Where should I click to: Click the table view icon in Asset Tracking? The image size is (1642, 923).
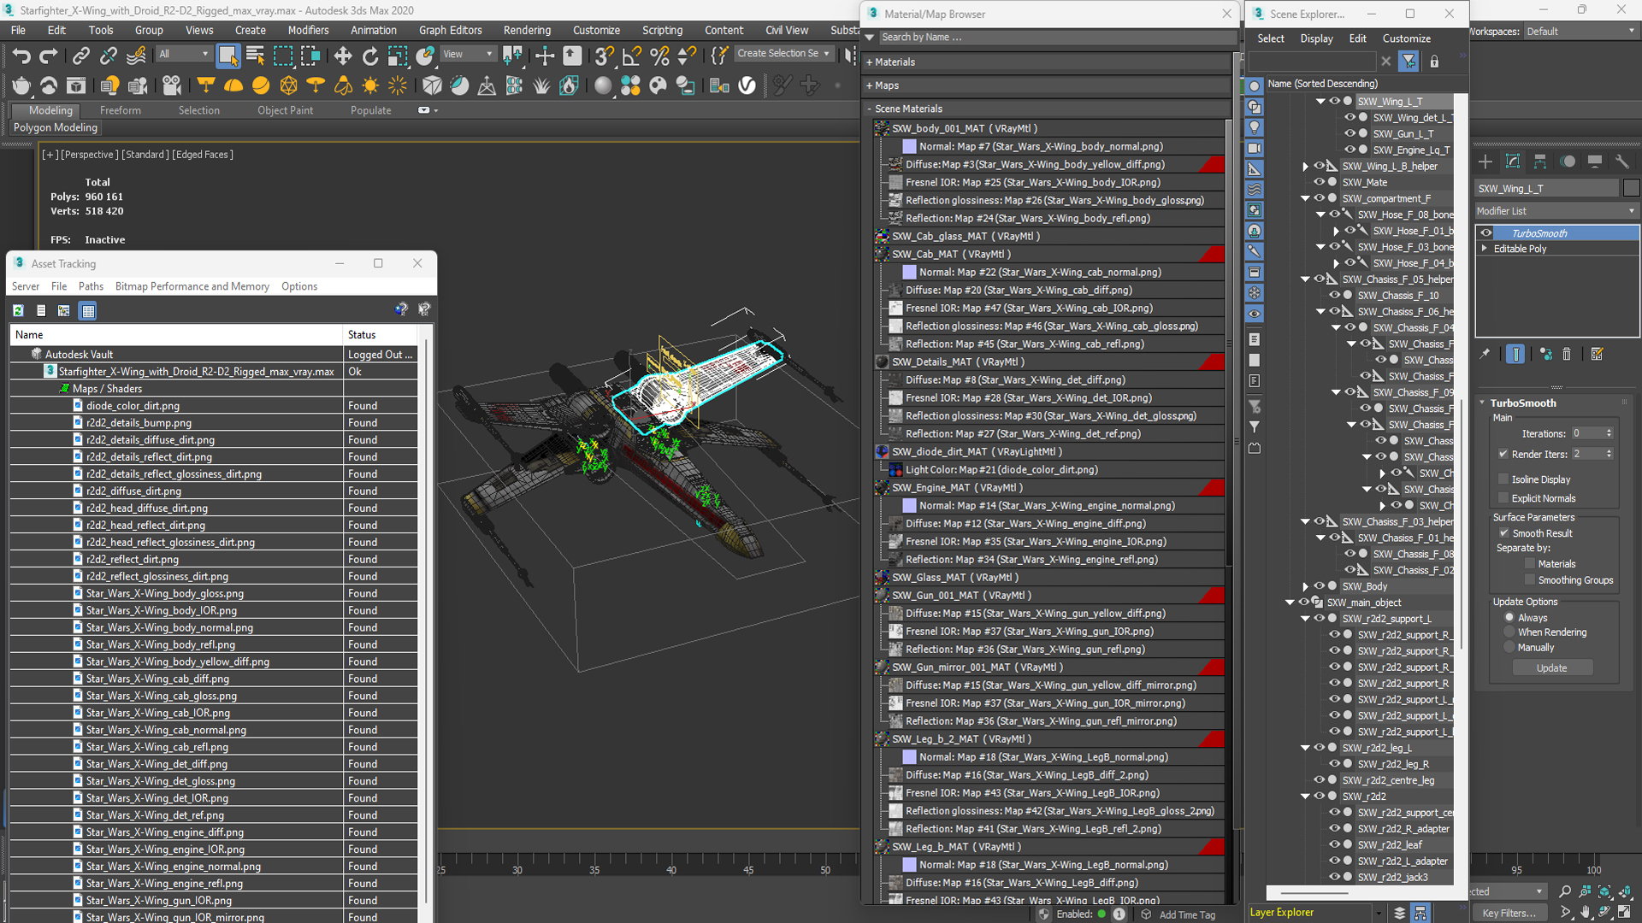pos(88,311)
